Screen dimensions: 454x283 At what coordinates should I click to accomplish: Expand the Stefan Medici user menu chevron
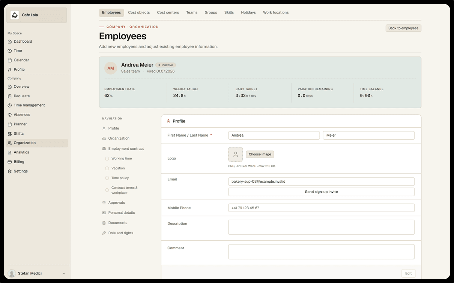64,274
